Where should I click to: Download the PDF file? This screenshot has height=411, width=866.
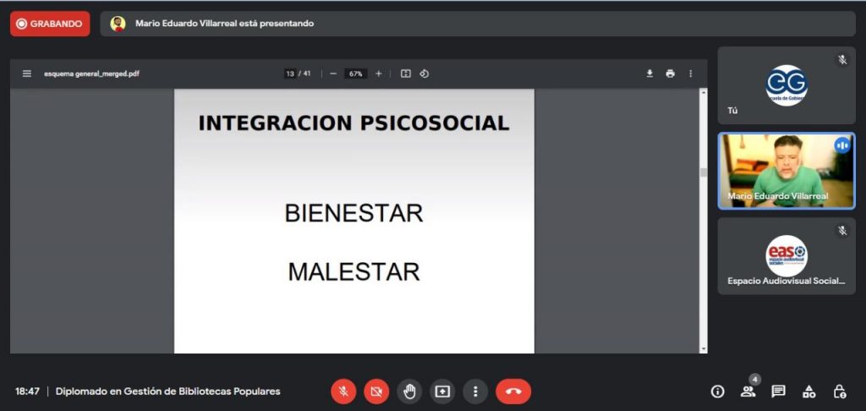click(649, 74)
